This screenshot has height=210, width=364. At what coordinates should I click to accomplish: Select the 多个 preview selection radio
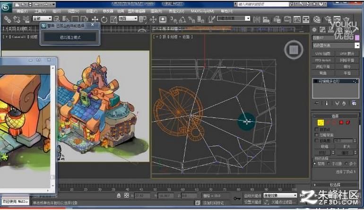tap(346, 164)
